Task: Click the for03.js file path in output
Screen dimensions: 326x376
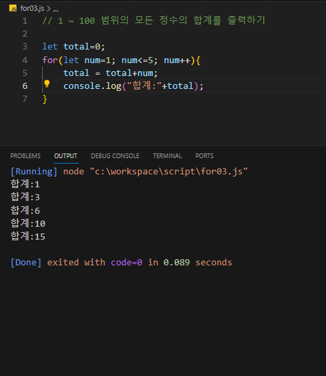Action: (168, 172)
